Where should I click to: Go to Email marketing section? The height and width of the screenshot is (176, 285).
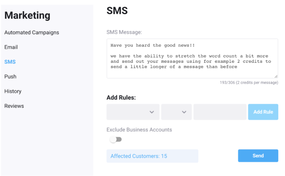pos(11,47)
